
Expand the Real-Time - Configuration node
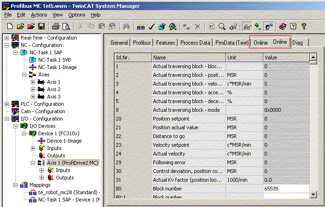click(x=6, y=38)
